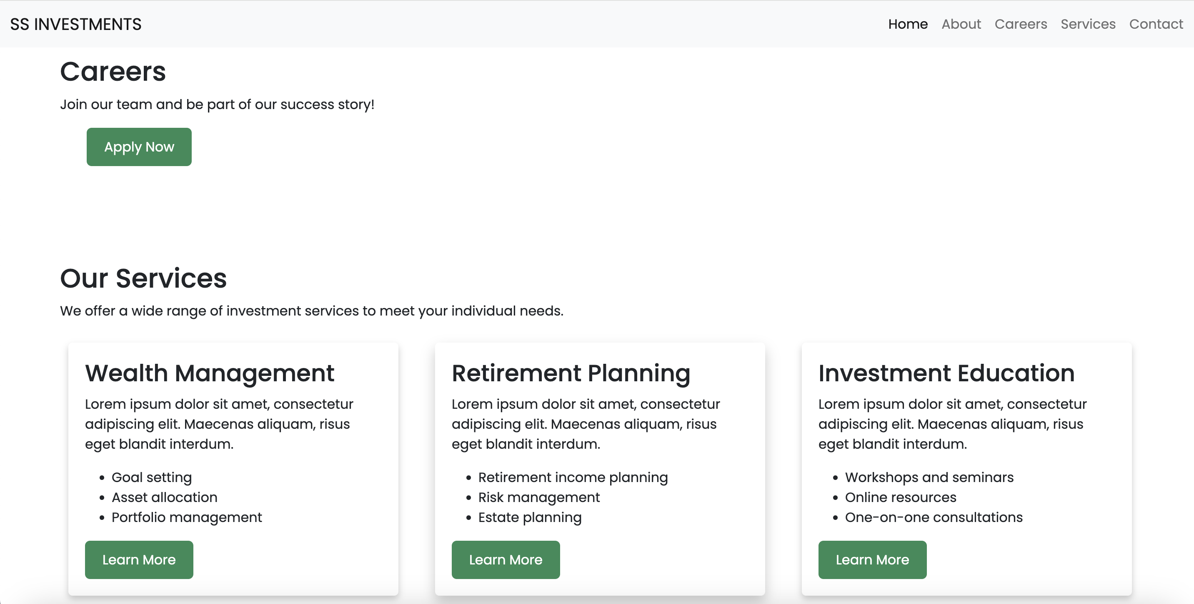
Task: Click Learn More under Investment Education
Action: (872, 559)
